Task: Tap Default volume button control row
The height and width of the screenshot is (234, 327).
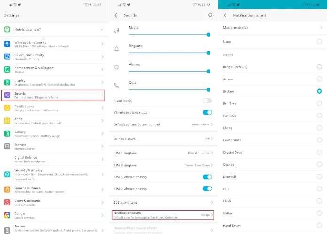Action: (163, 124)
